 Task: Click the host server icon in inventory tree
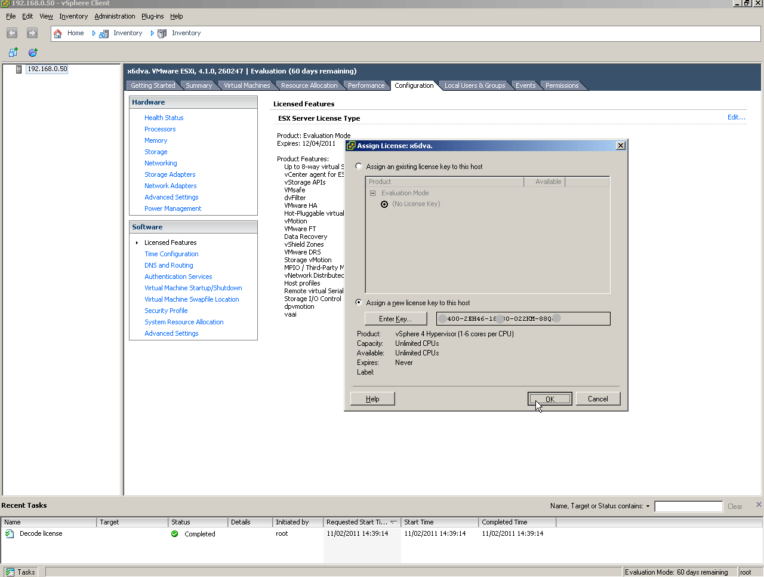(x=19, y=69)
